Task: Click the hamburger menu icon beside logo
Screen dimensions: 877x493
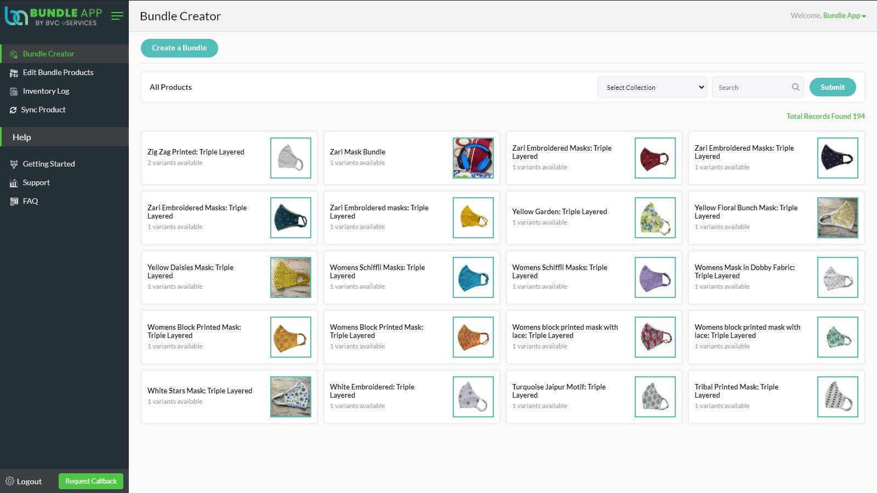Action: point(117,16)
